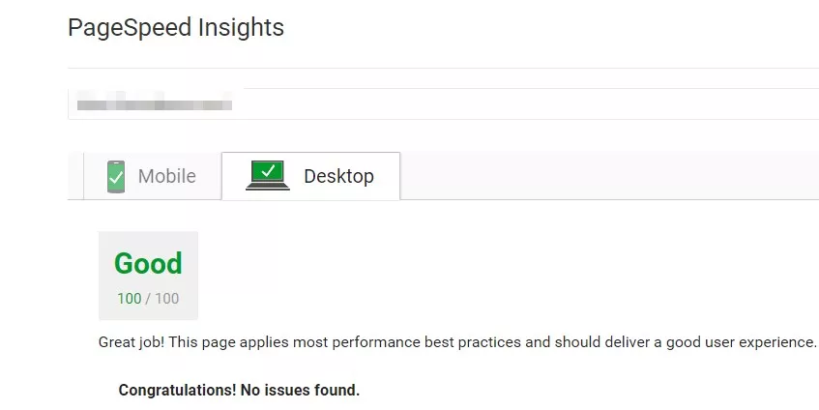Click inside the URL input field
Viewport: 819px width, 410px height.
tap(444, 103)
